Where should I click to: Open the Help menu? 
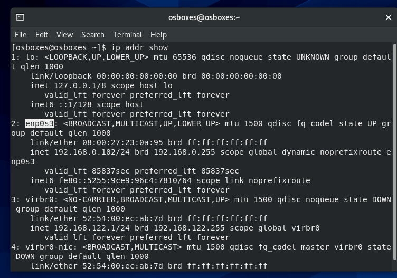(158, 35)
